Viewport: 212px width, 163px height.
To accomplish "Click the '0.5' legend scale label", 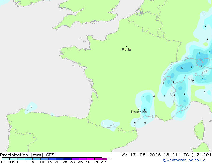I will point(12,162).
